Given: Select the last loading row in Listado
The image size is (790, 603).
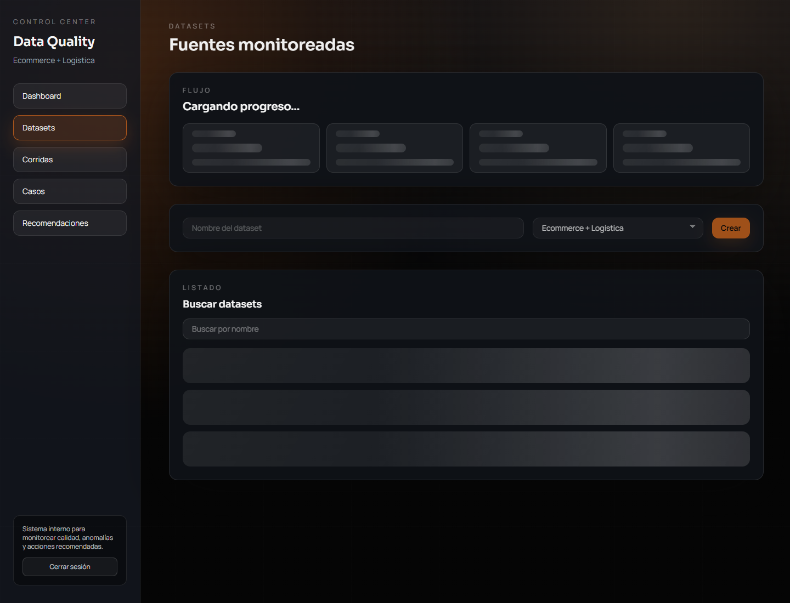Looking at the screenshot, I should coord(466,449).
